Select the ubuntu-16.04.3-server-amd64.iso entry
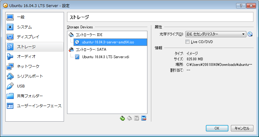The height and width of the screenshot is (137, 259). [x=108, y=42]
